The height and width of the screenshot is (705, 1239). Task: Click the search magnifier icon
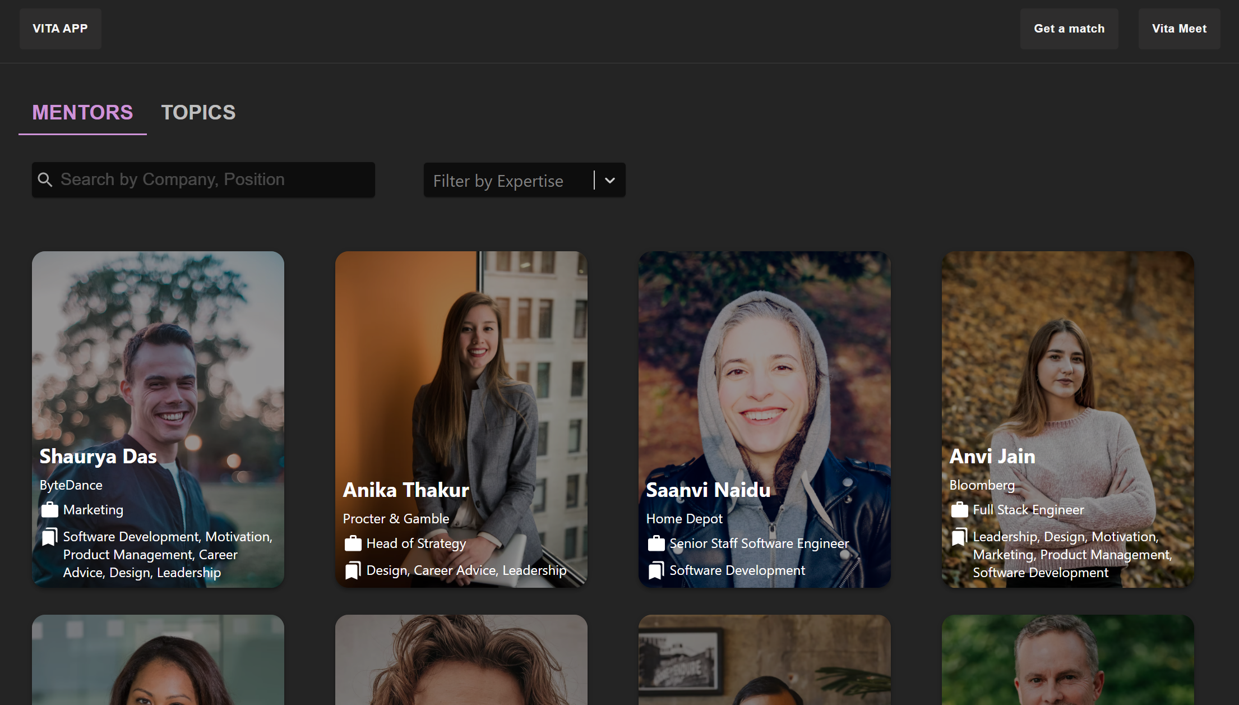click(45, 179)
